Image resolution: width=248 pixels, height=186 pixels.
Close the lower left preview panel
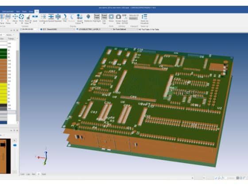point(17,131)
